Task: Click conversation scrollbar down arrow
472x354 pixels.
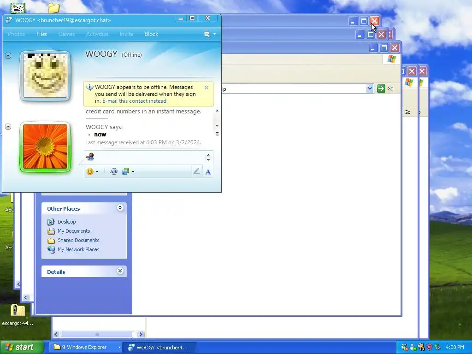Action: pyautogui.click(x=217, y=125)
